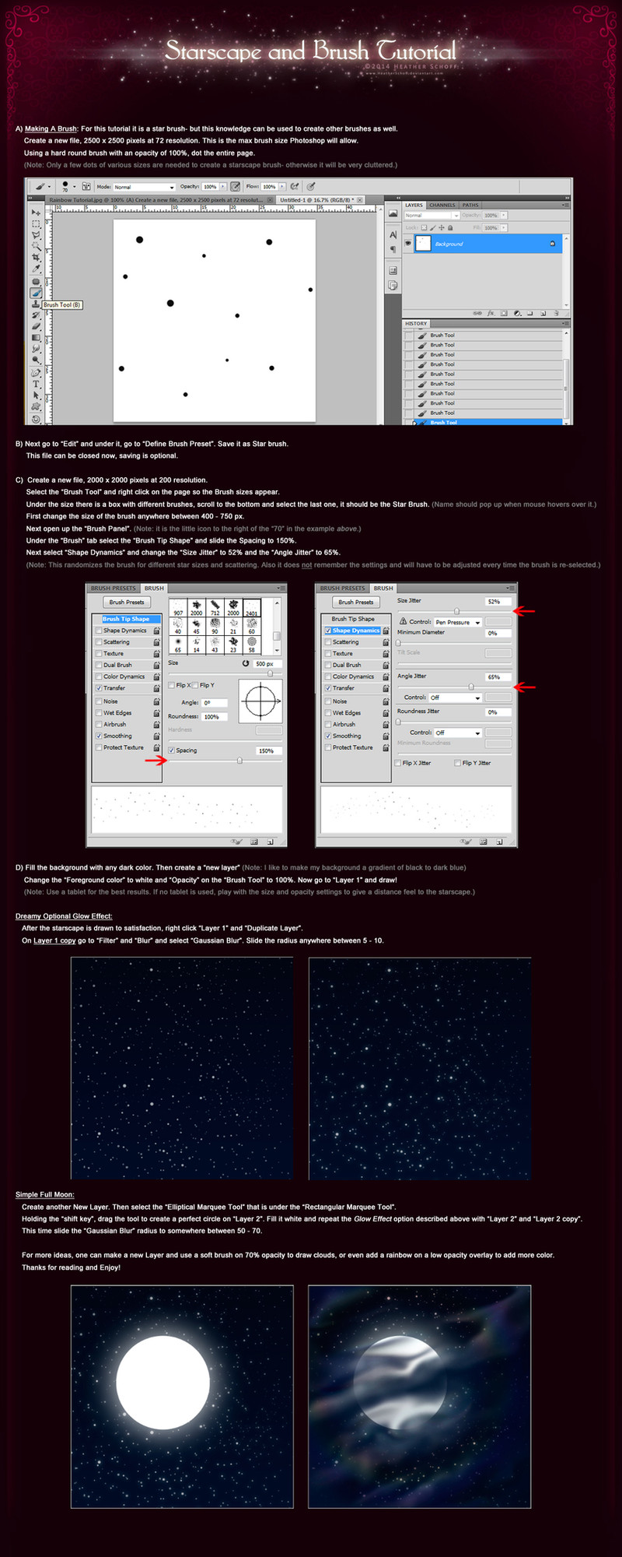
Task: Click the link layers icon
Action: [x=477, y=313]
